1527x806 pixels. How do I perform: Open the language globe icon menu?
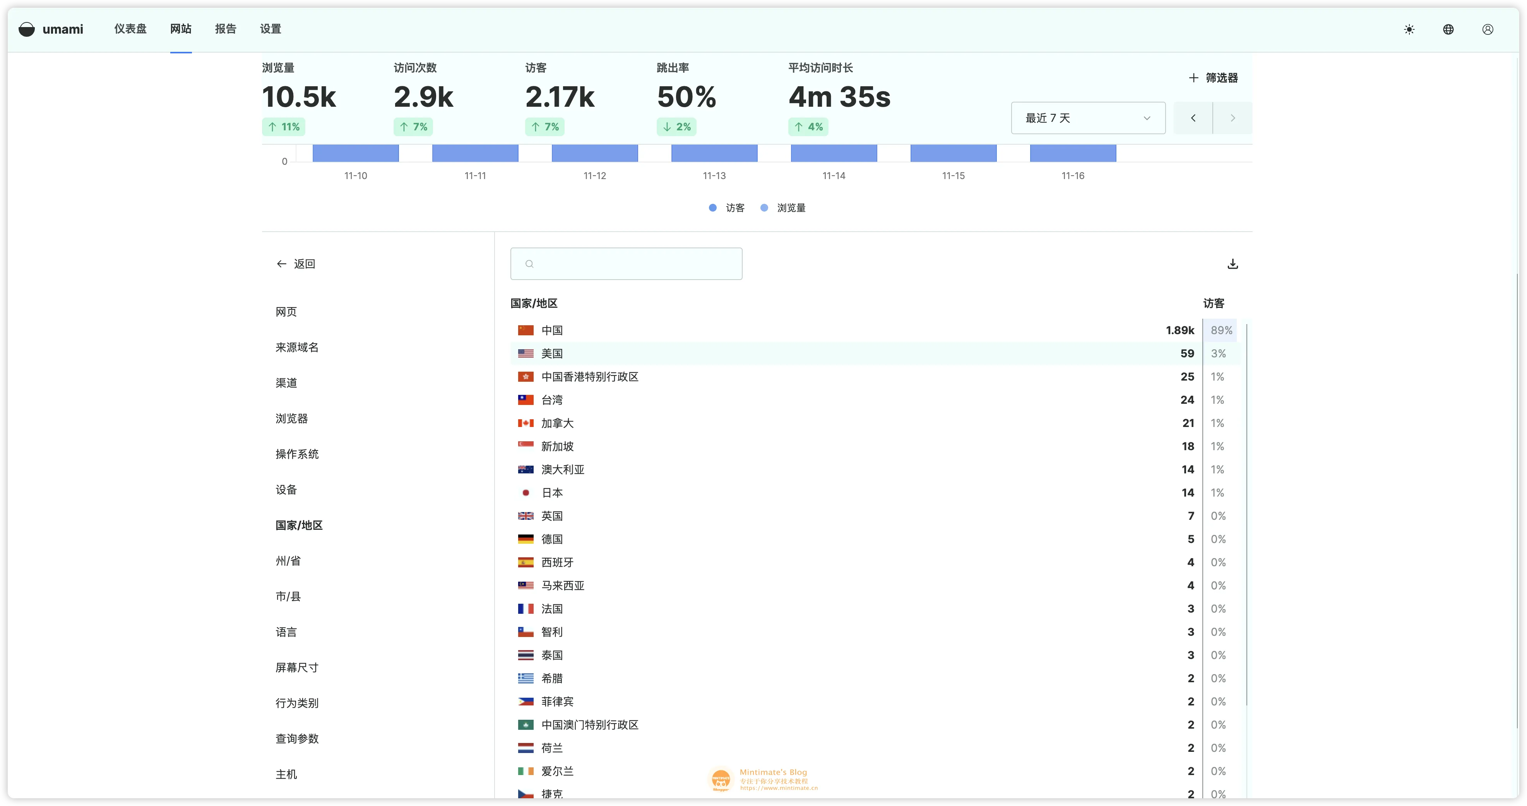(1448, 30)
